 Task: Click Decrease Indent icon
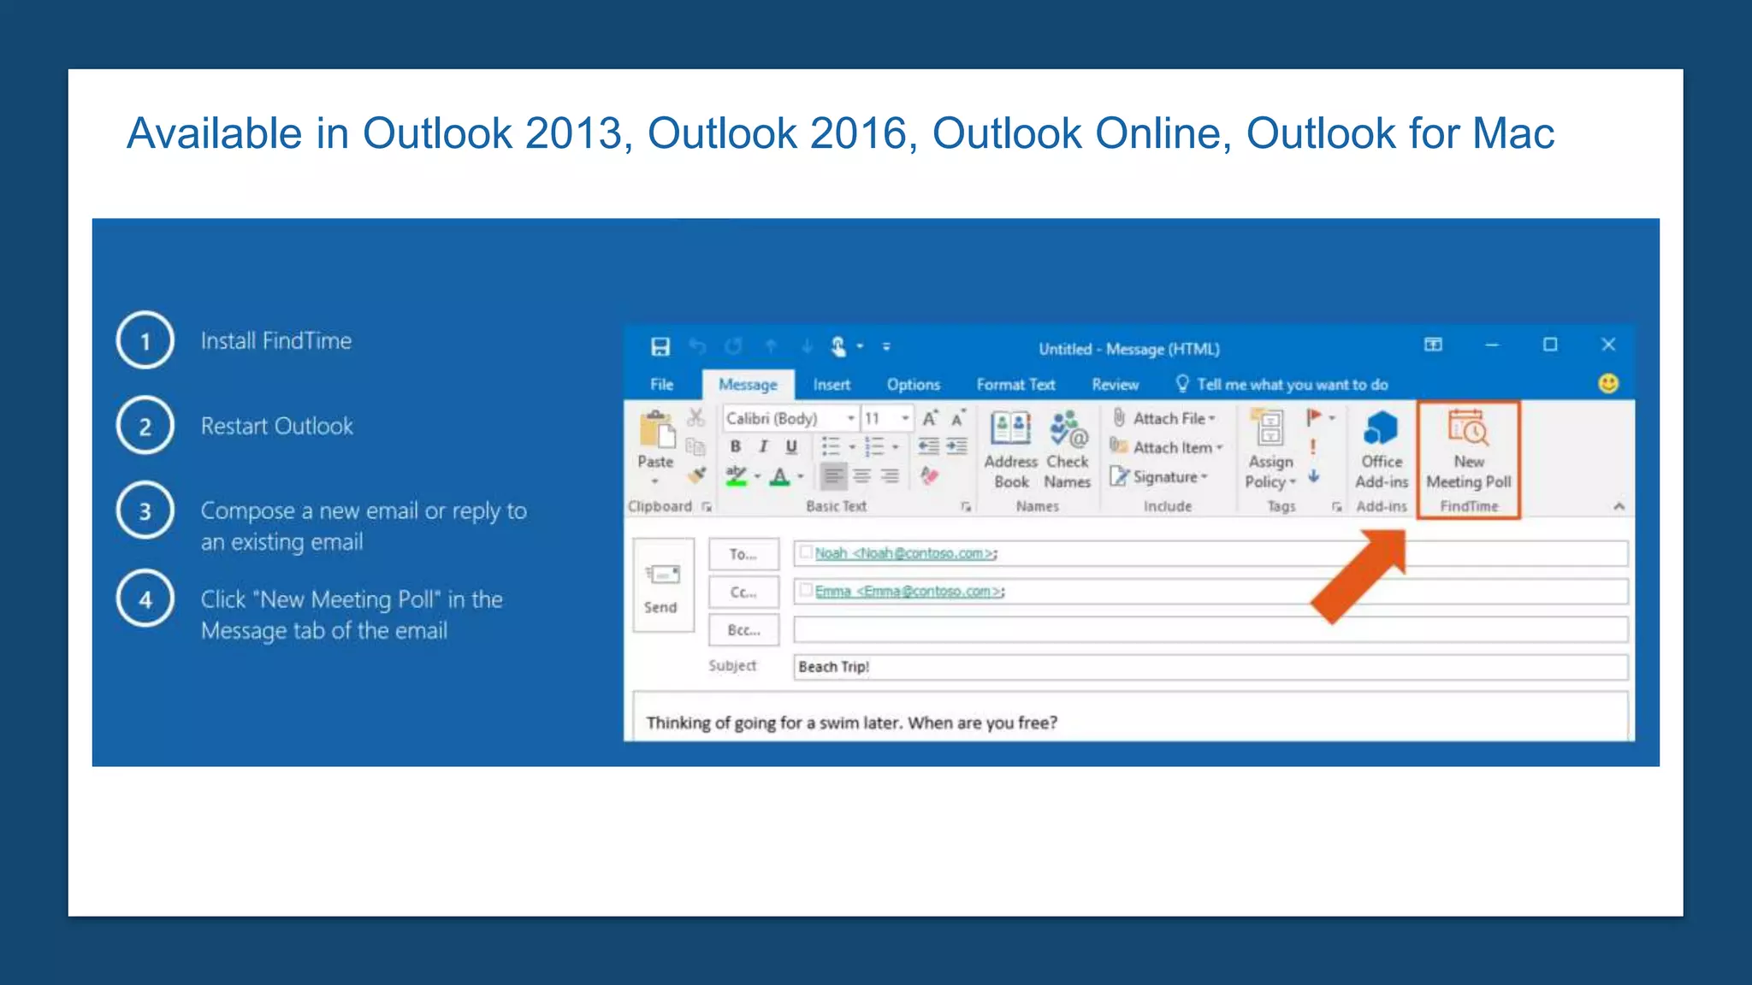pos(928,446)
